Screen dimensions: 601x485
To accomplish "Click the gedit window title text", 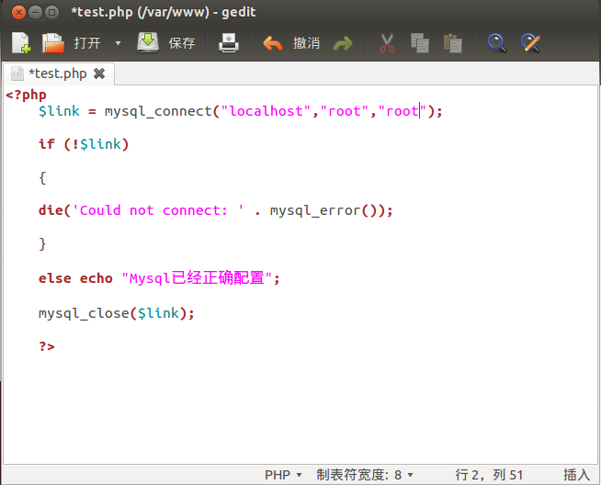I will (164, 12).
